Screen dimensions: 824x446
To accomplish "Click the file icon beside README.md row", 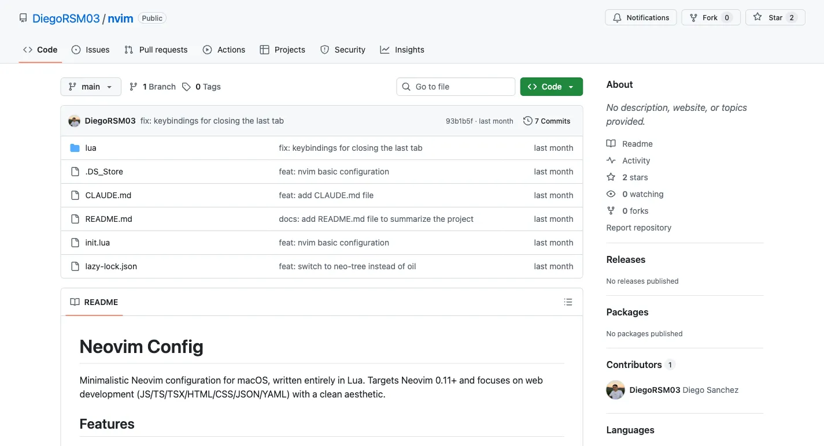I will tap(75, 219).
